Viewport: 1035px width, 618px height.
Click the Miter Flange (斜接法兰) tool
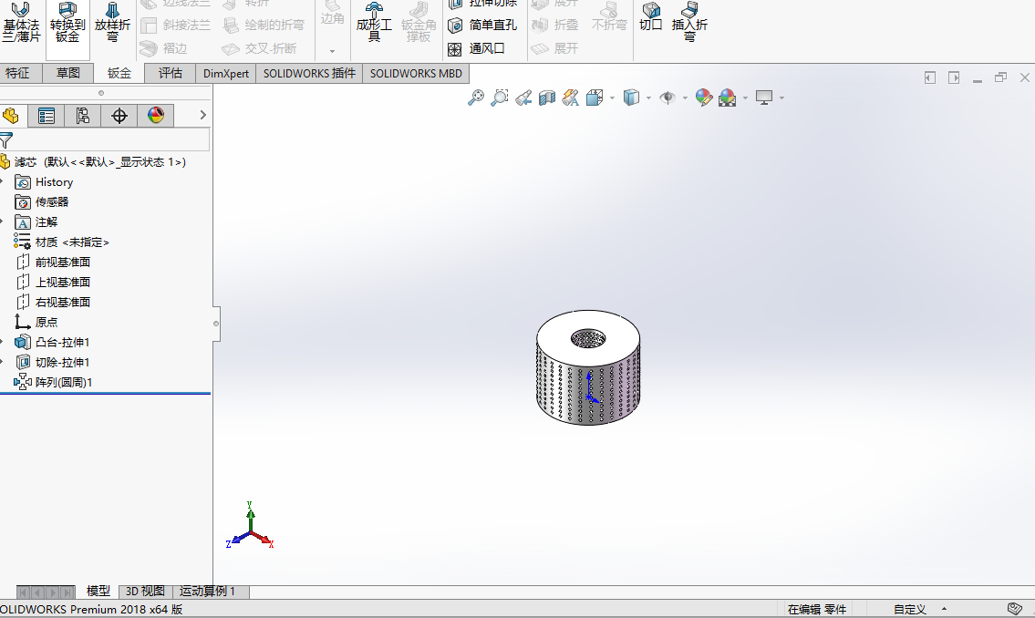(176, 25)
